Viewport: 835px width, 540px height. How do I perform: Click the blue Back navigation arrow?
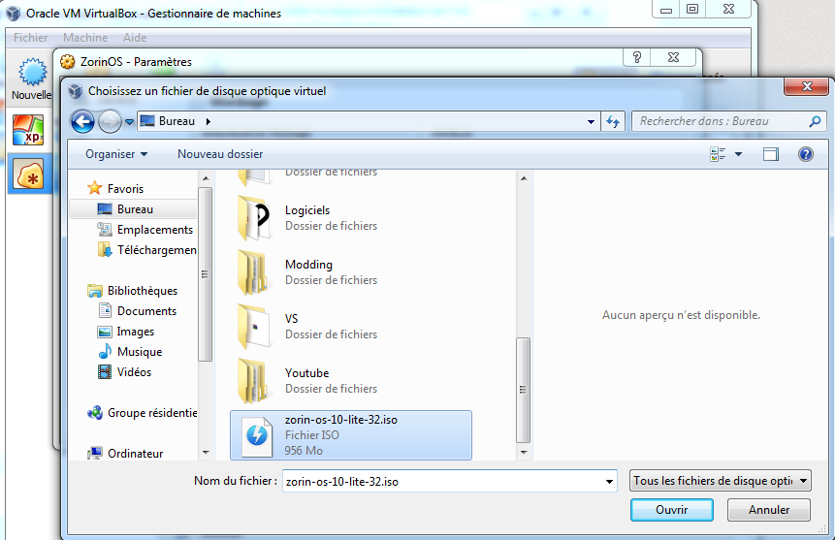click(82, 122)
